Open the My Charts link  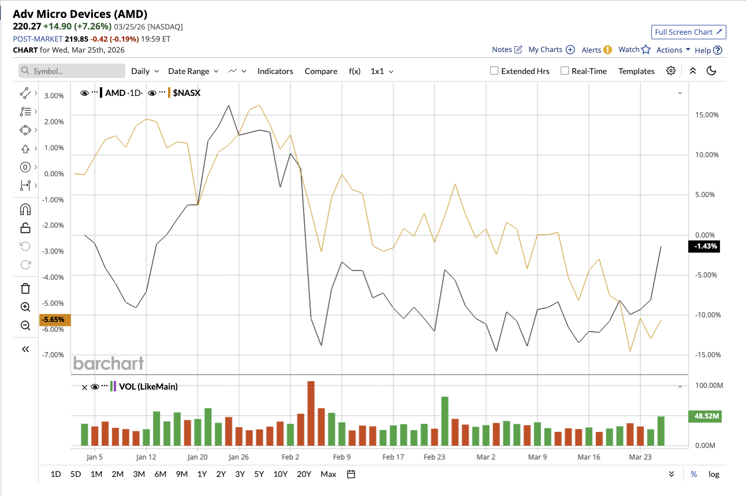[x=551, y=50]
